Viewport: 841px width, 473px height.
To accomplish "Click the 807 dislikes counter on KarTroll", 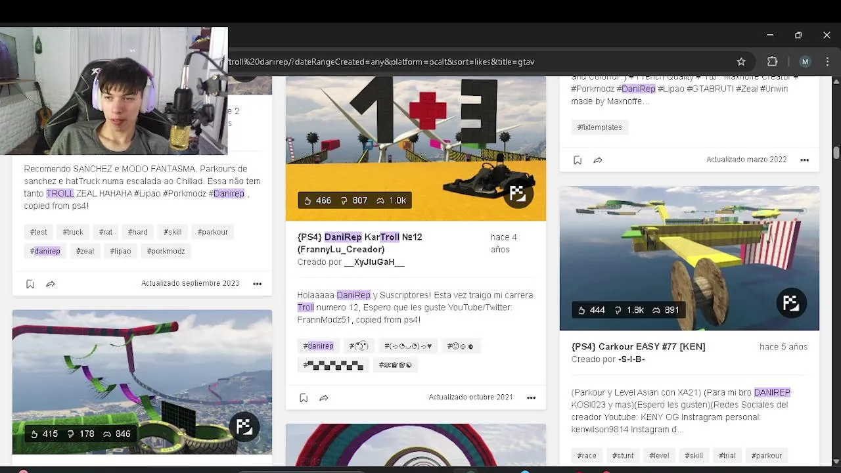I will (354, 200).
